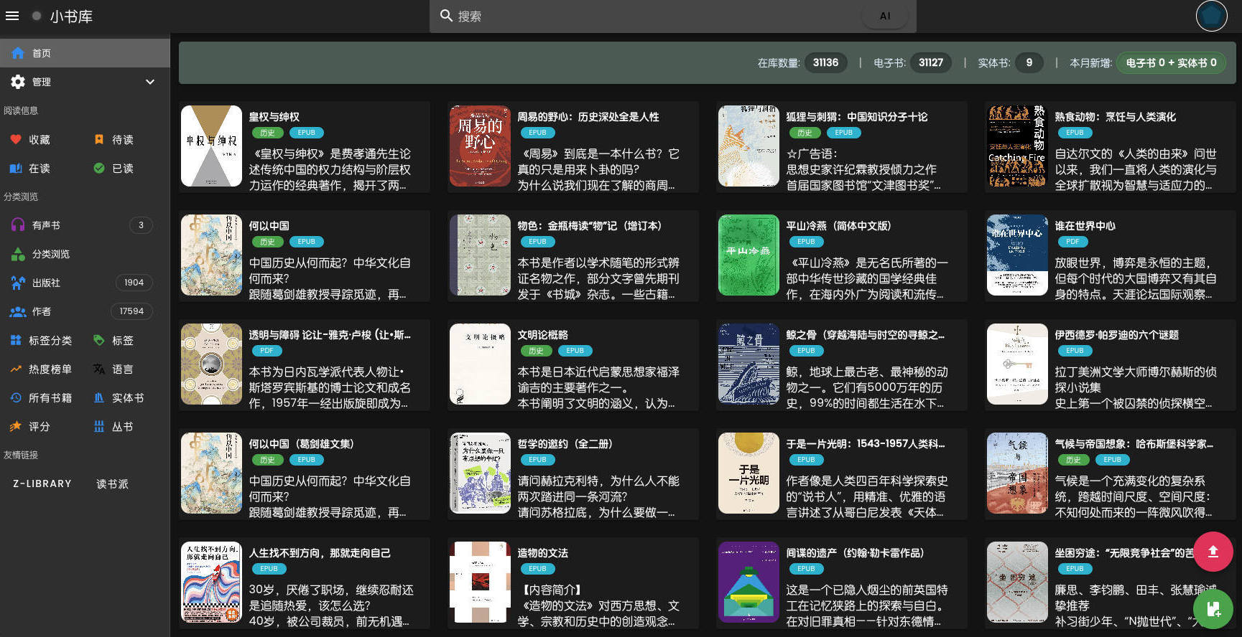Click the 历史 tag on 皇权与绅权

[x=267, y=133]
